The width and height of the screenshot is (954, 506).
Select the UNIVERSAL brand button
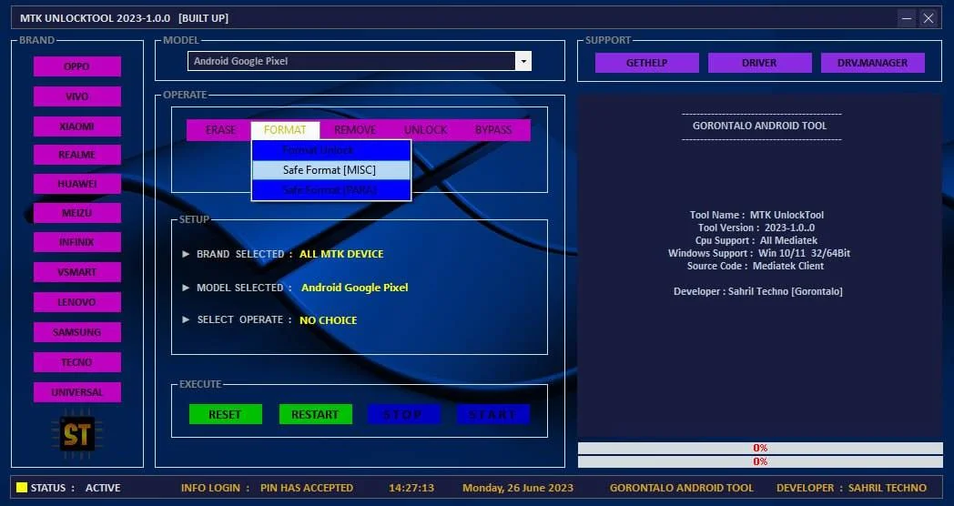tap(76, 392)
